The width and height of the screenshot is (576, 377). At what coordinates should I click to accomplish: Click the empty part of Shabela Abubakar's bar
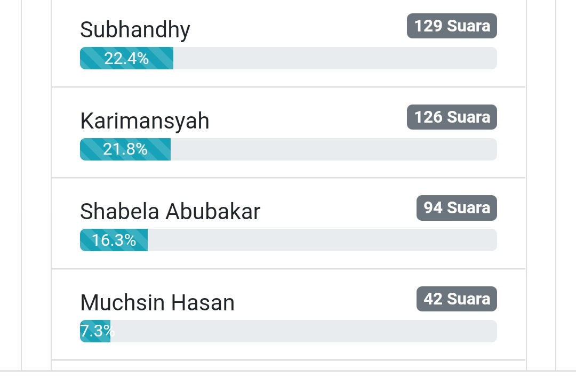click(x=322, y=240)
